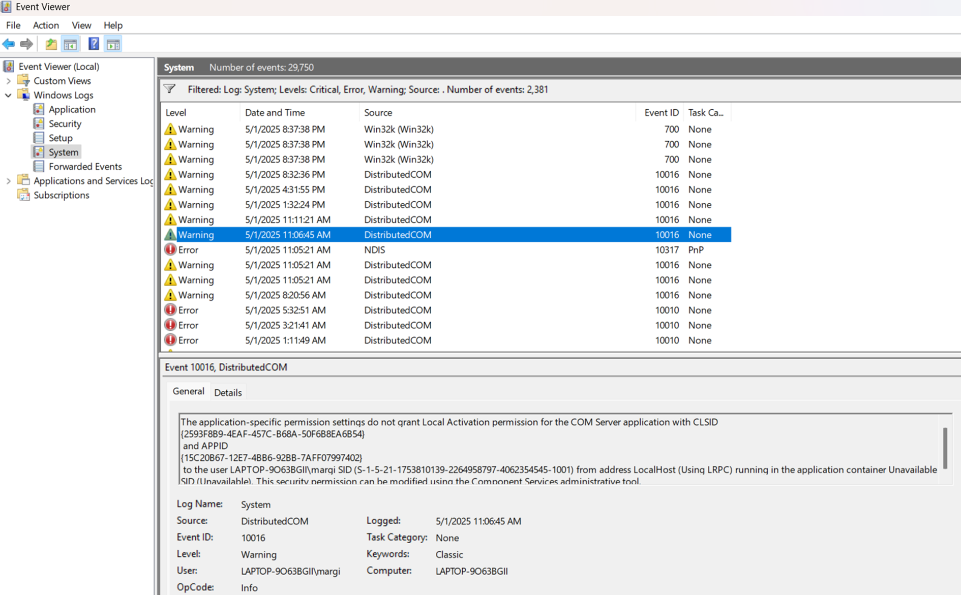The width and height of the screenshot is (961, 595).
Task: Open the View menu
Action: click(81, 25)
